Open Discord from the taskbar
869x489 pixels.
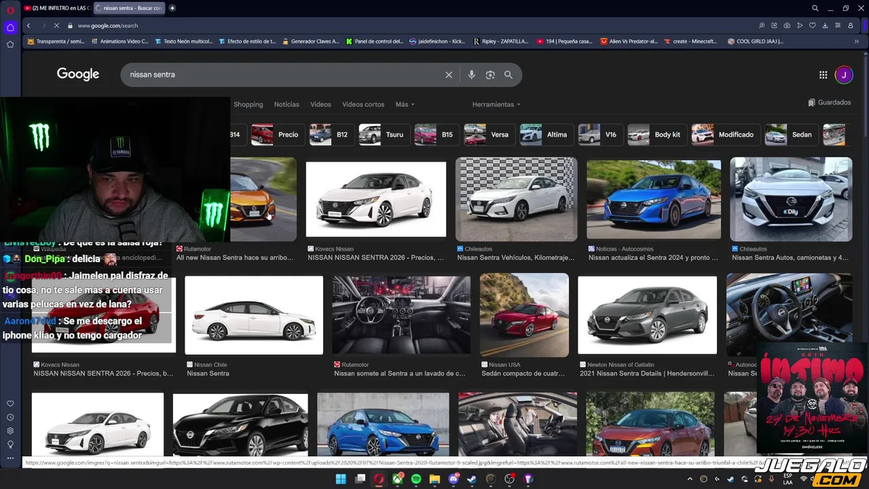[x=454, y=479]
